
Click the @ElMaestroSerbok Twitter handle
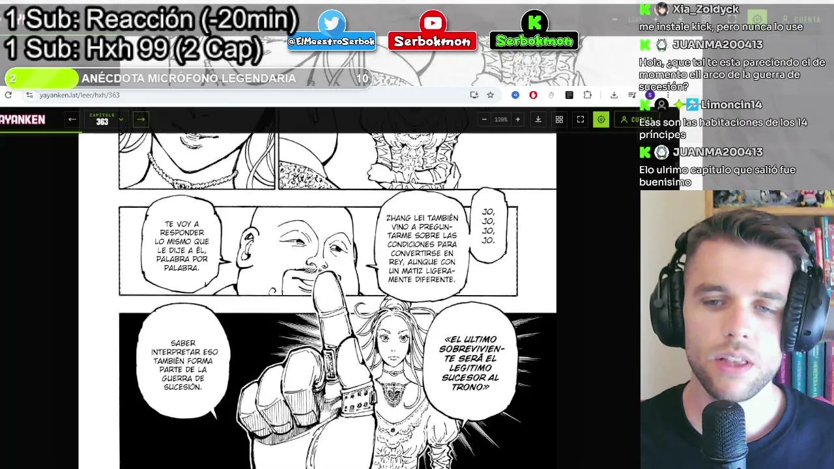pos(332,41)
